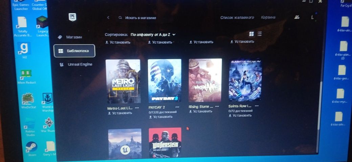The image size is (352, 162).
Task: Open three-dot menu for Metro Last Light
Action: [x=137, y=108]
